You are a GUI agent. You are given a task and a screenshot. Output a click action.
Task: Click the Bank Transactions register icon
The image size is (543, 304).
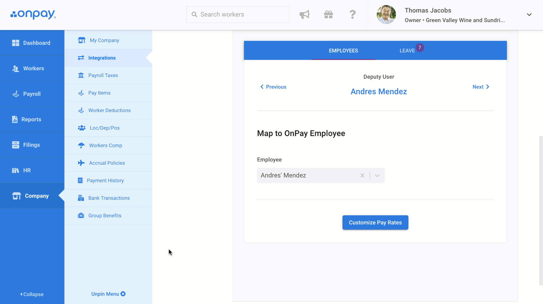81,198
